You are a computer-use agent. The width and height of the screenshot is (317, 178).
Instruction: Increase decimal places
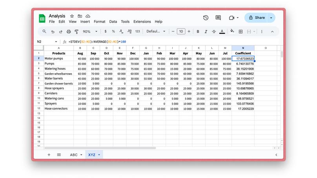point(129,31)
